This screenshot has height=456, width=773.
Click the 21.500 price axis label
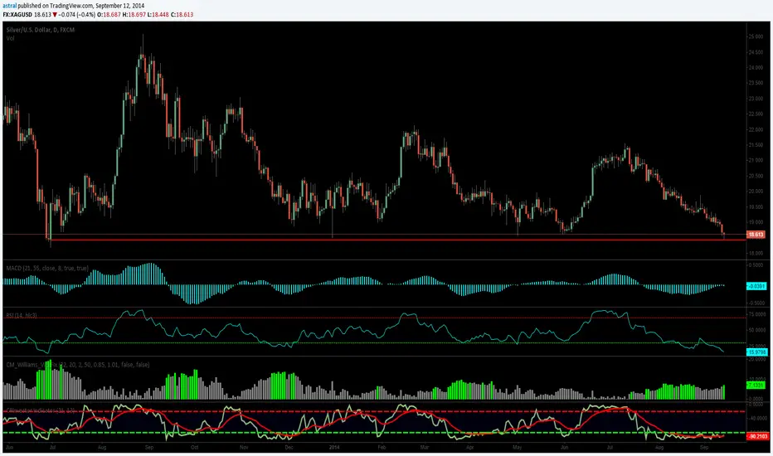(756, 145)
